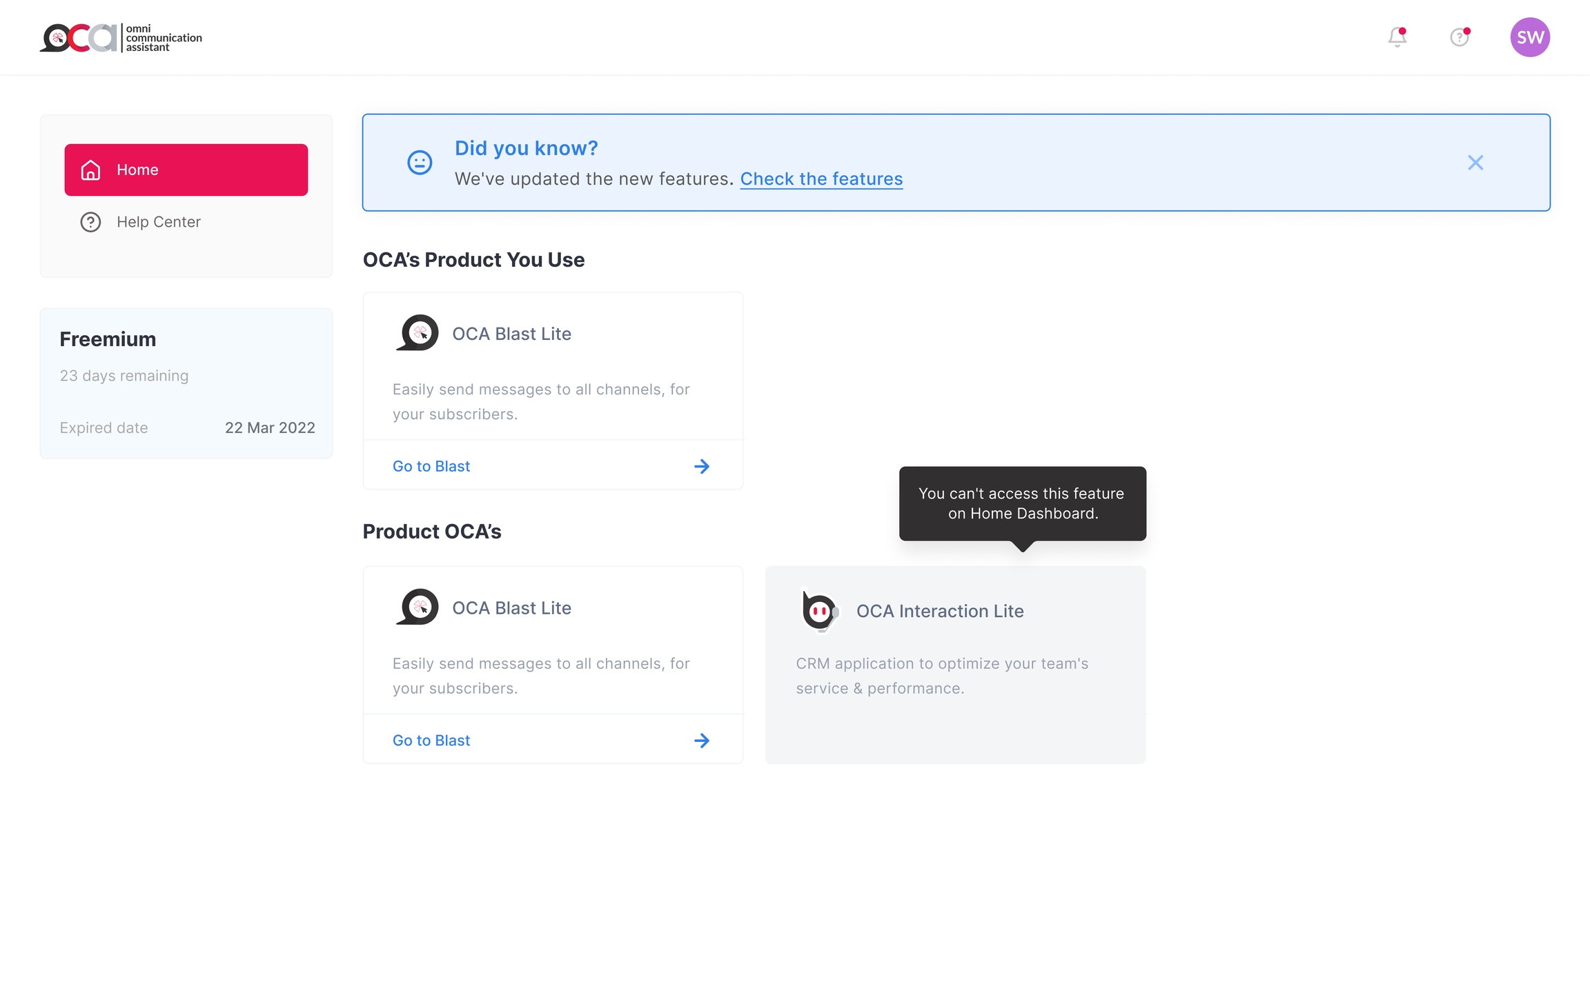Click the OCA logo in header

point(121,37)
